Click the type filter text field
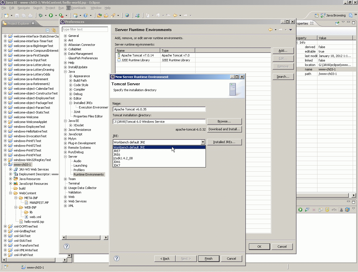This screenshot has width=358, height=272. tap(85, 29)
